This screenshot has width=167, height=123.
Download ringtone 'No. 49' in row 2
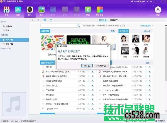click(93, 72)
